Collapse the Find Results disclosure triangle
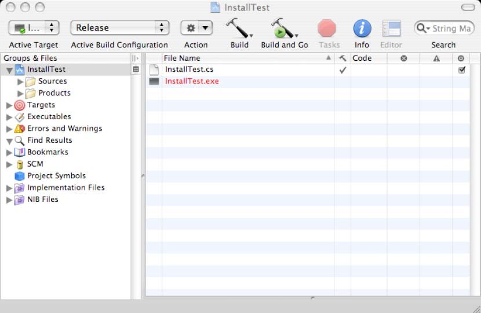 pos(9,141)
